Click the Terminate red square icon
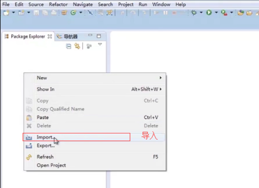This screenshot has width=259, height=188. (x=174, y=13)
